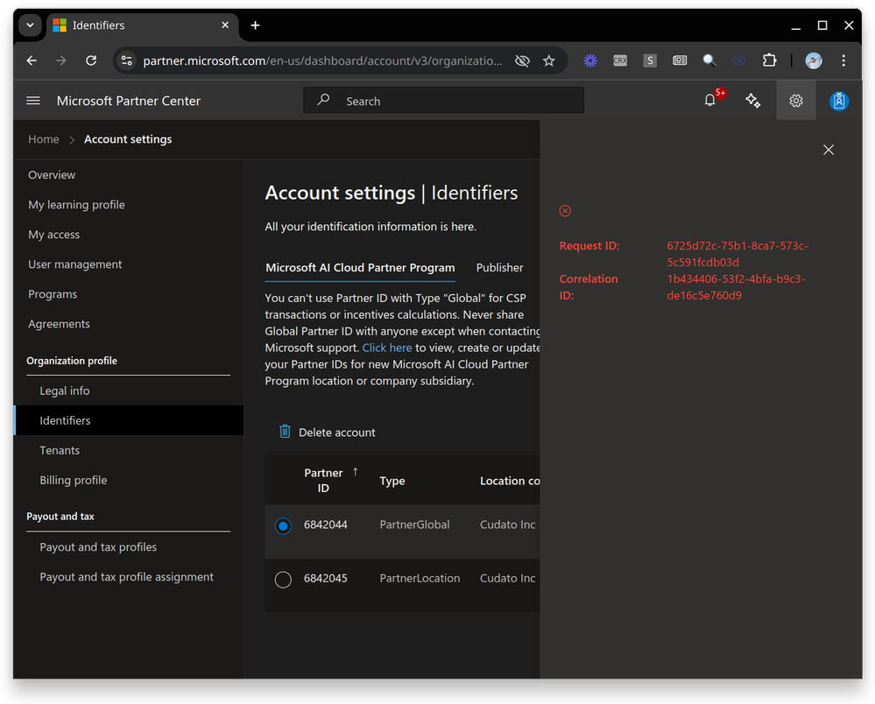Select Identifiers in sidebar

(129, 420)
